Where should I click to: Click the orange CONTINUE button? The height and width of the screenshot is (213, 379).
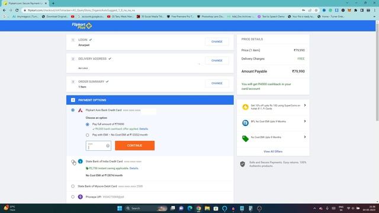click(x=134, y=146)
